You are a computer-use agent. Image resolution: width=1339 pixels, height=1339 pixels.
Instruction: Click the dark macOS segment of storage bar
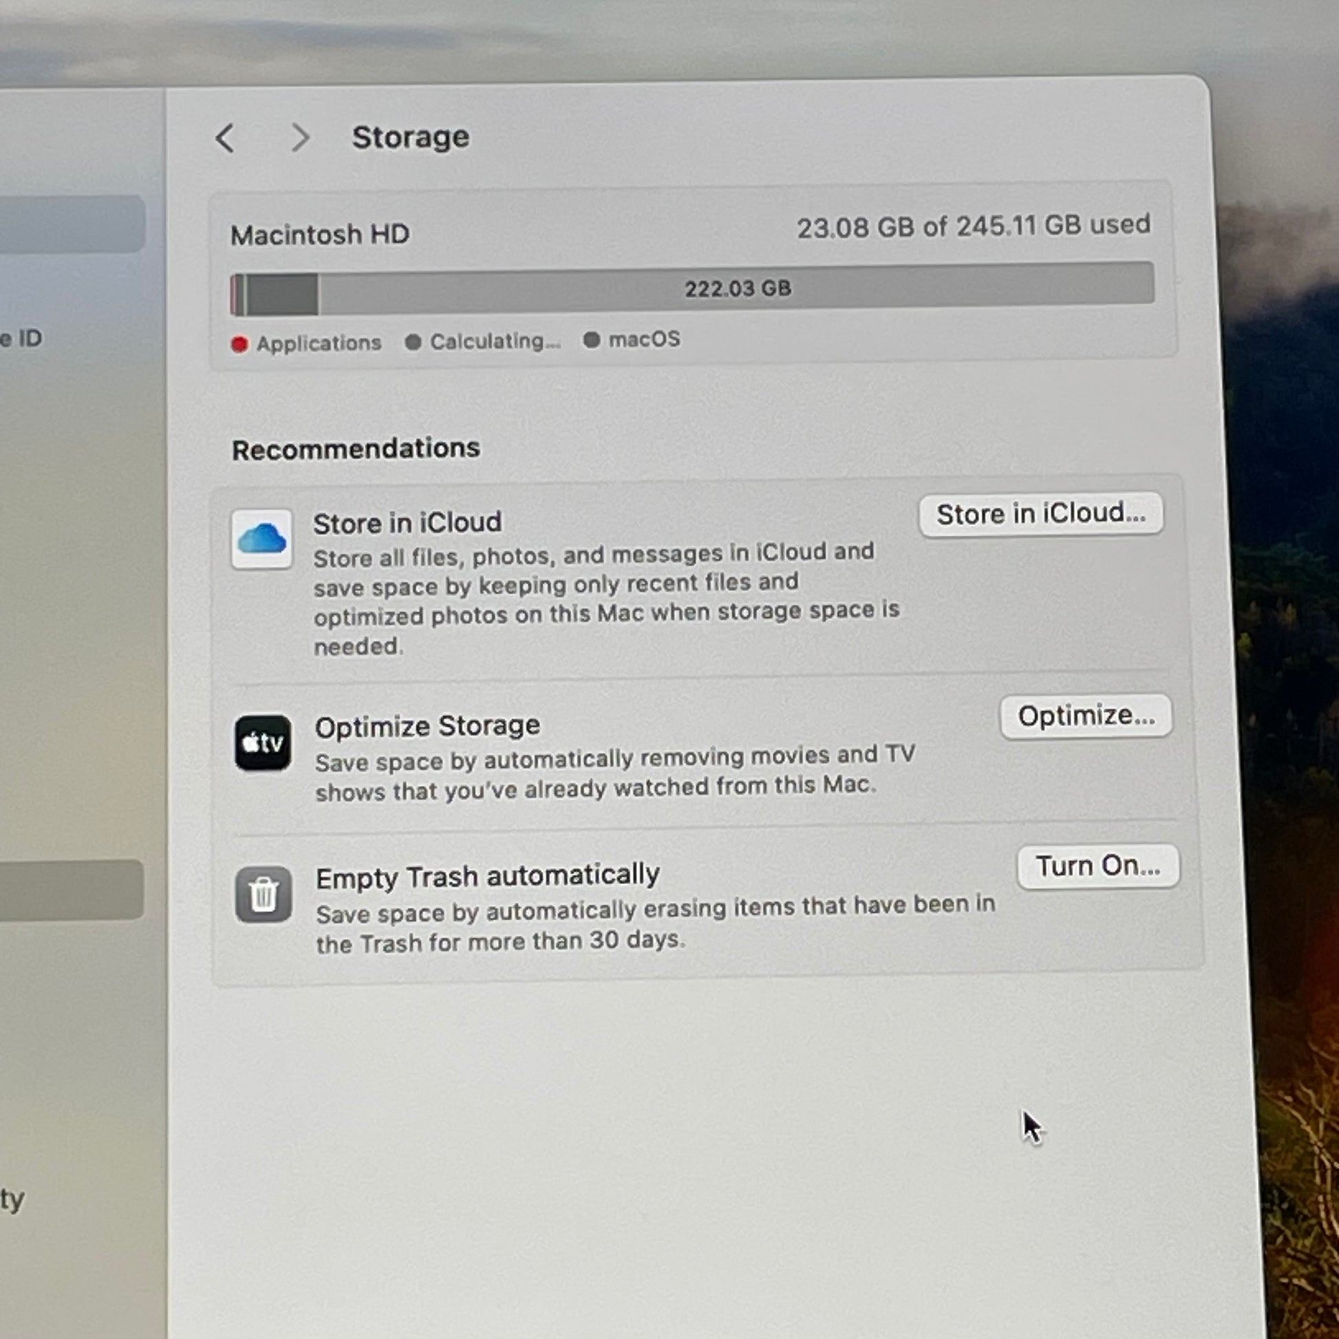point(282,294)
